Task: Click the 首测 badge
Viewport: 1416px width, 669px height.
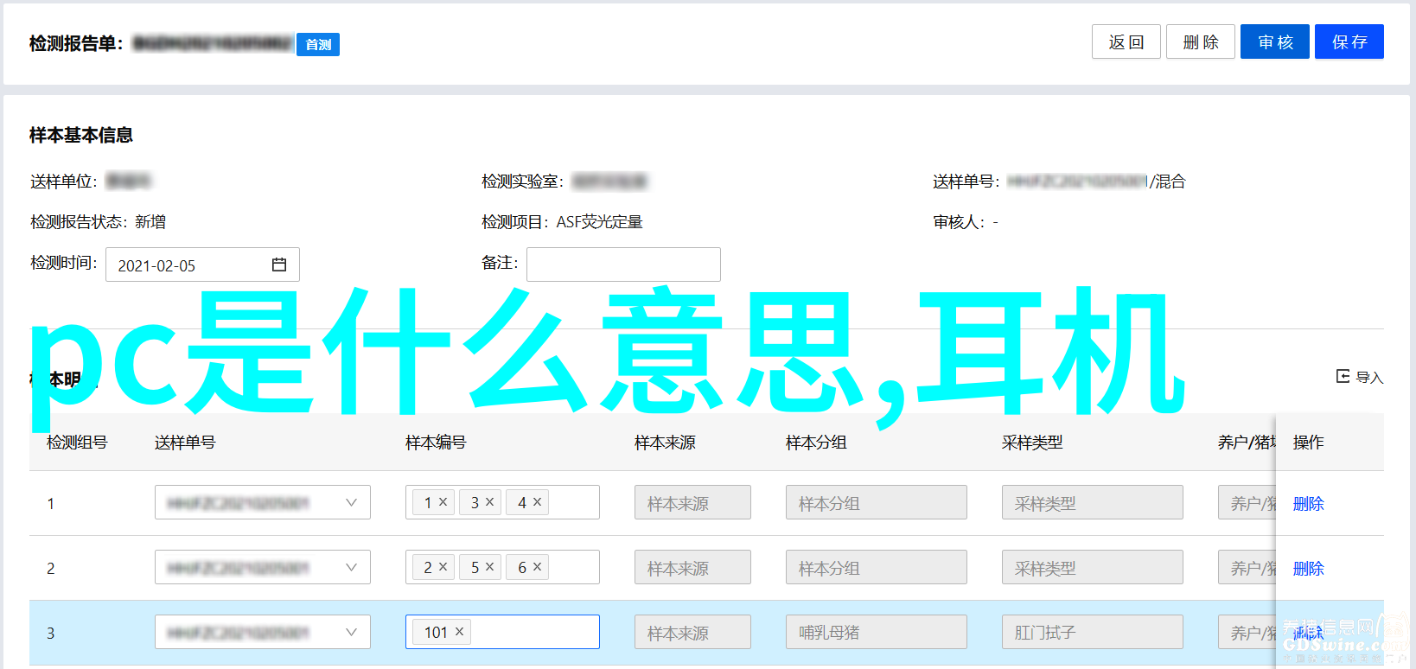Action: pyautogui.click(x=318, y=44)
